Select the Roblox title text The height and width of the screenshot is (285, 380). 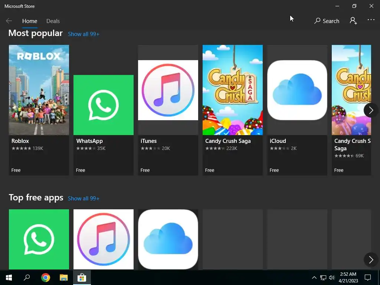(x=20, y=141)
